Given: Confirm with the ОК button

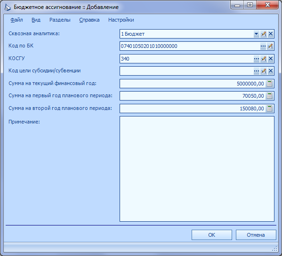Looking at the screenshot, I should point(212,235).
